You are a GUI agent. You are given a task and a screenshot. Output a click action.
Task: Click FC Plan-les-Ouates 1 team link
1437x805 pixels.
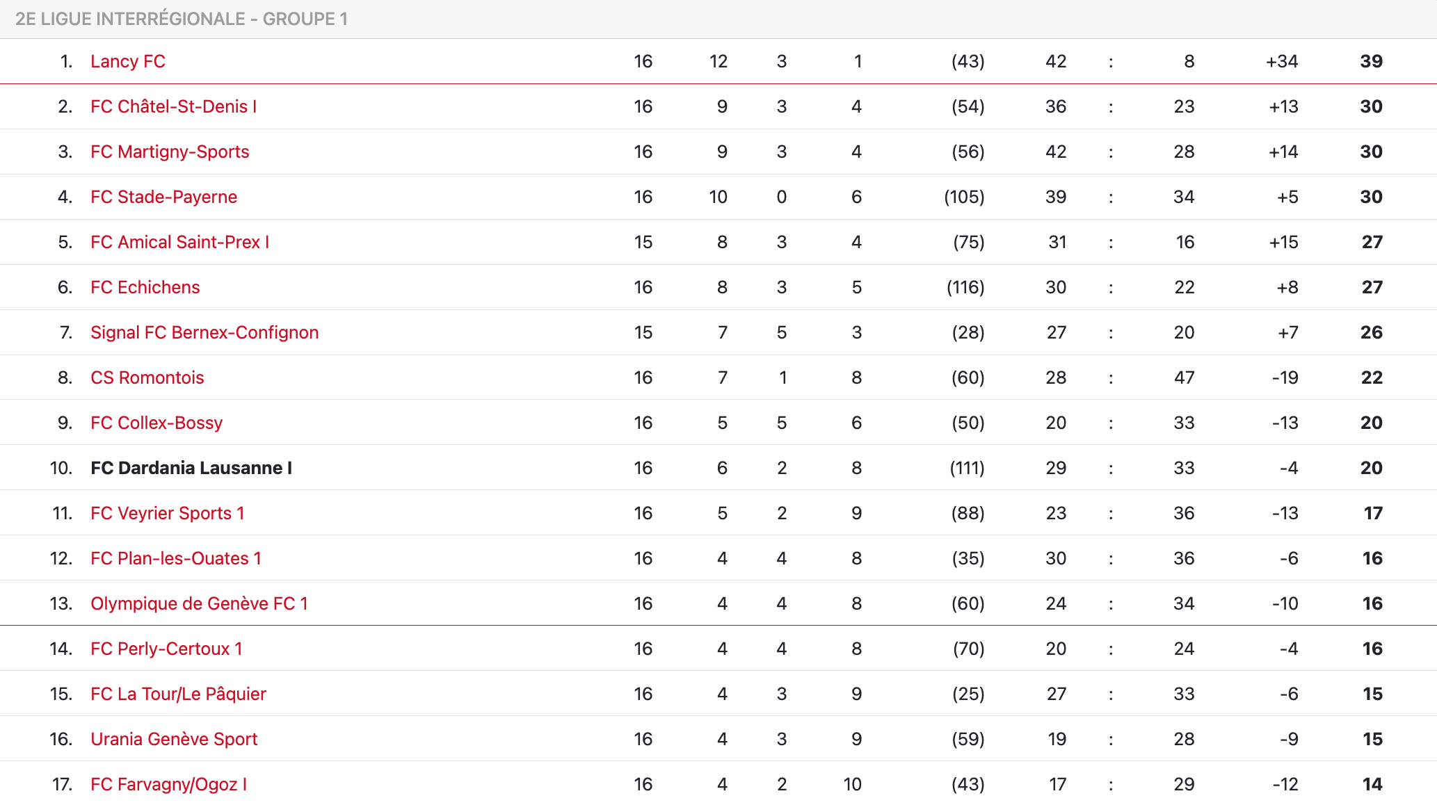pyautogui.click(x=175, y=558)
